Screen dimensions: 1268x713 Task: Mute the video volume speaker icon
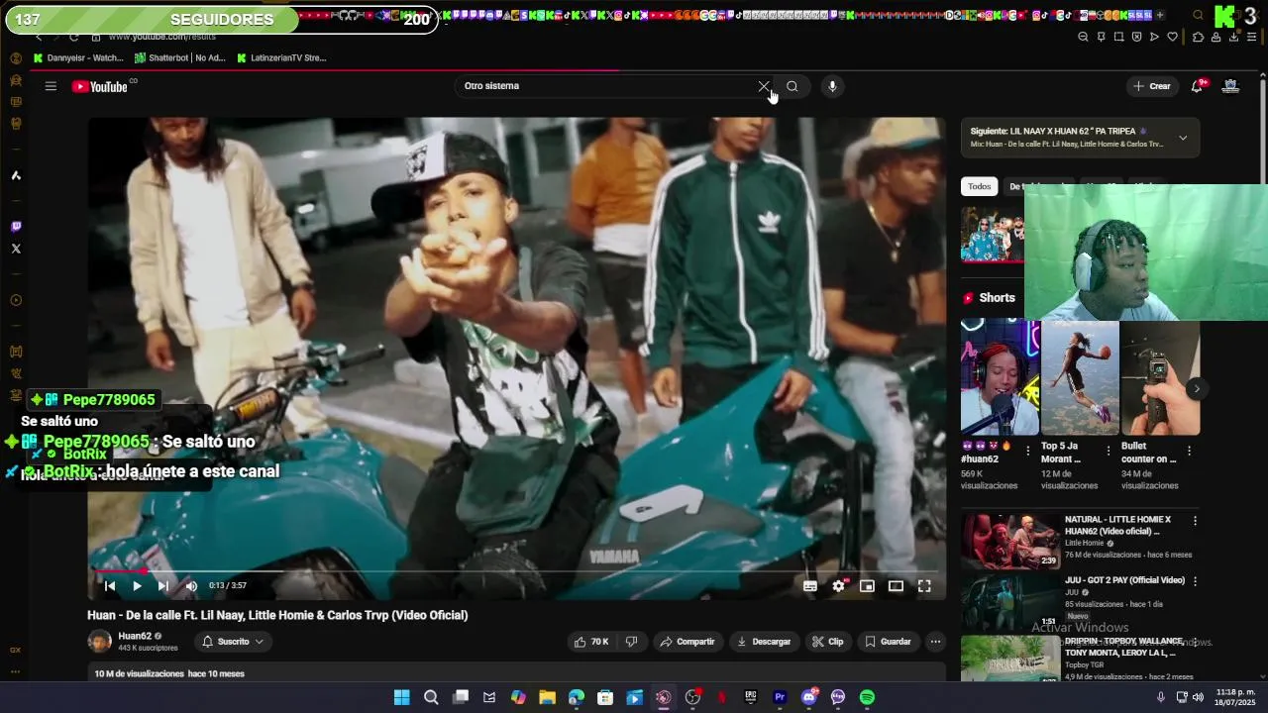191,586
